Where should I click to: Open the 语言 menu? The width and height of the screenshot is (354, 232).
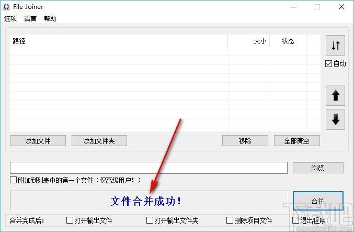coord(30,19)
